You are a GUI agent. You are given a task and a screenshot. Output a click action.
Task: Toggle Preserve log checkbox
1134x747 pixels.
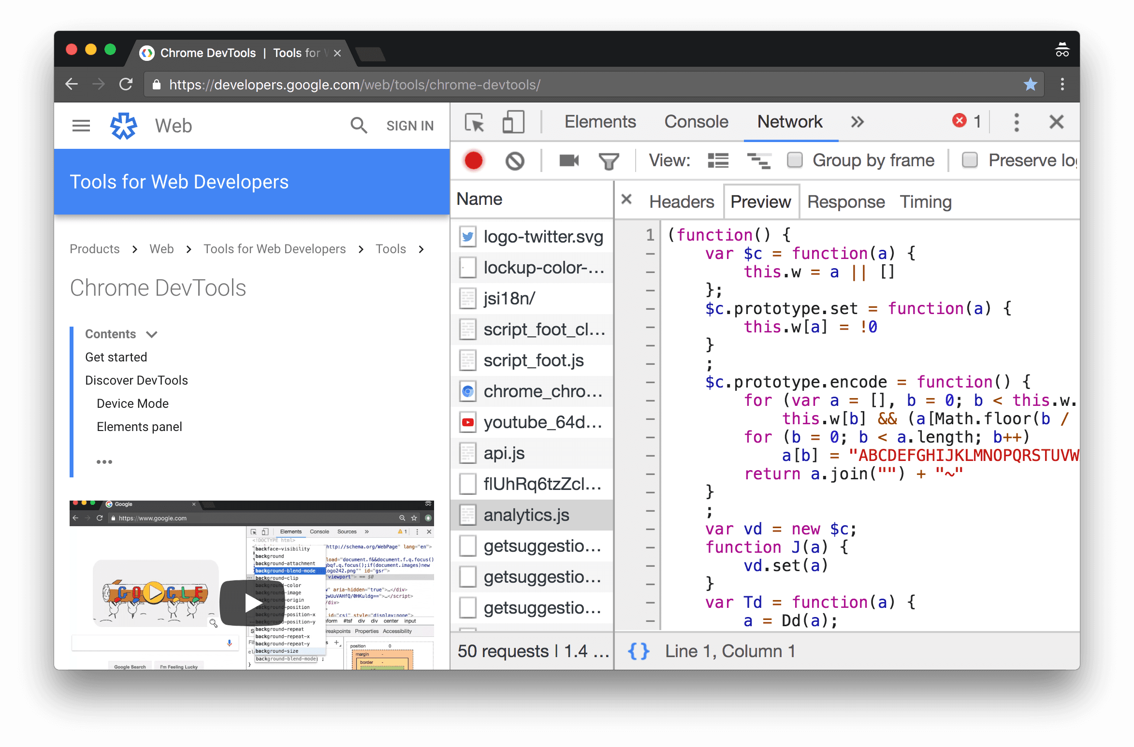[x=969, y=160]
